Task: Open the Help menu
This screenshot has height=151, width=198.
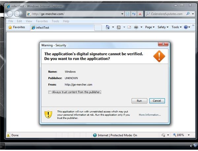Action: pos(66,21)
